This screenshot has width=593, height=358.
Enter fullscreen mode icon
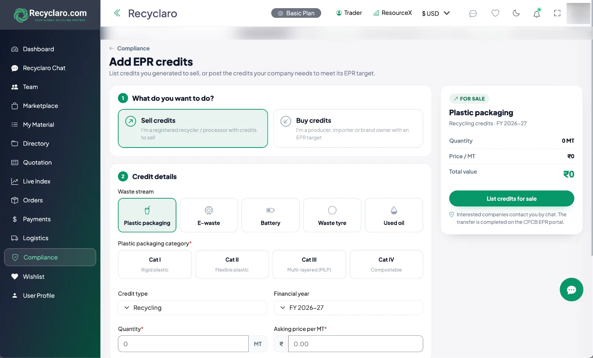[557, 13]
